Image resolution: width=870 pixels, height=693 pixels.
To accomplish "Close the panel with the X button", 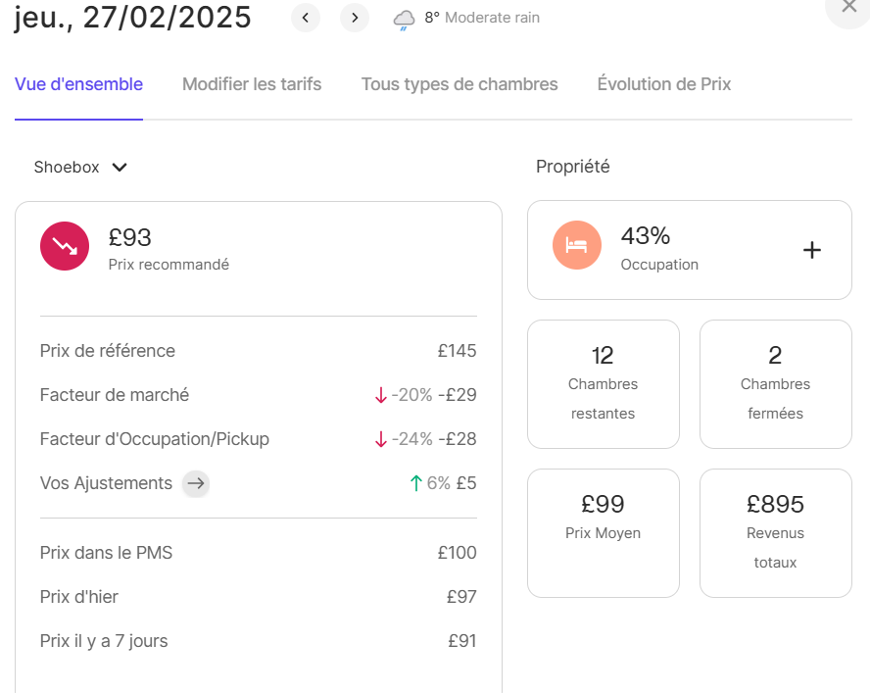I will pos(847,8).
